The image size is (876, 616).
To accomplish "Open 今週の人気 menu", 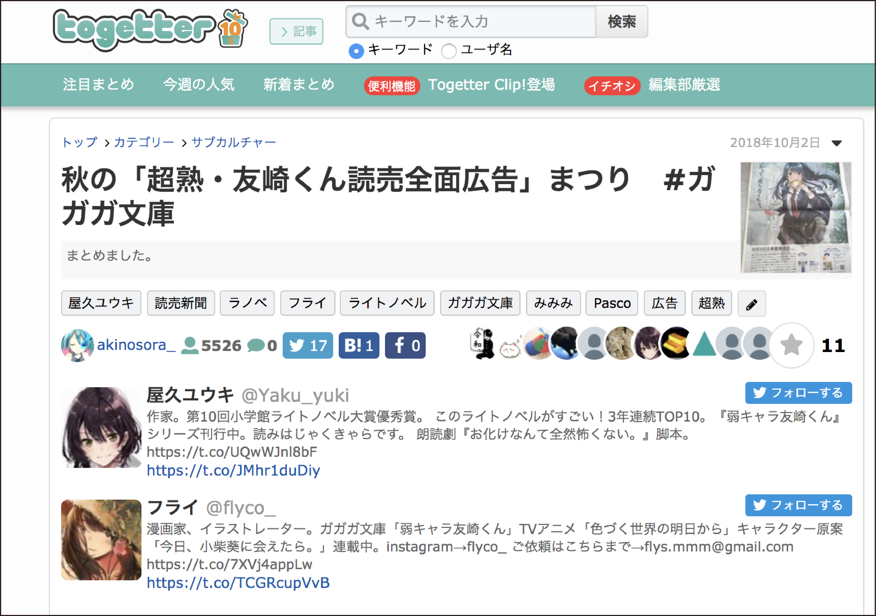I will (199, 84).
